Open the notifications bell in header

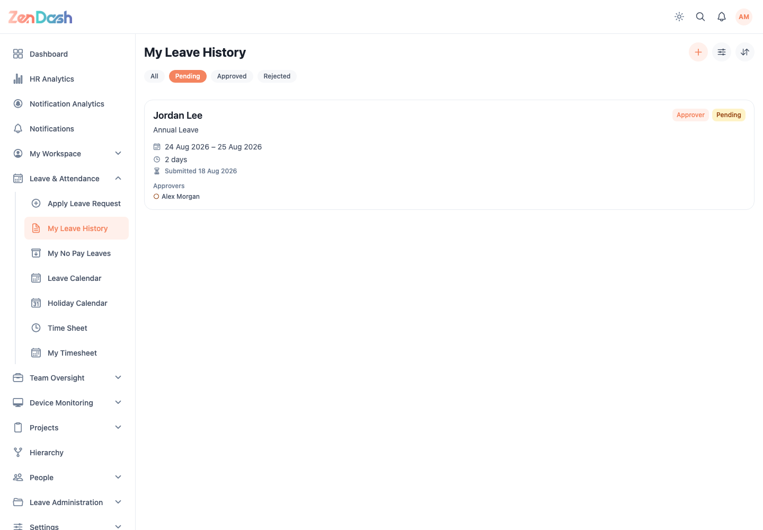[722, 17]
